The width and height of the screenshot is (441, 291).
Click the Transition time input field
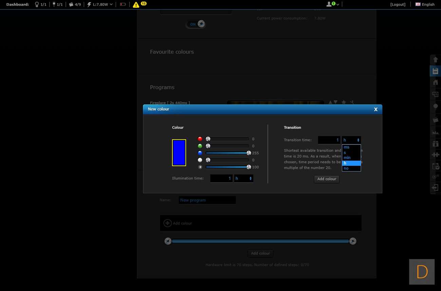click(329, 140)
